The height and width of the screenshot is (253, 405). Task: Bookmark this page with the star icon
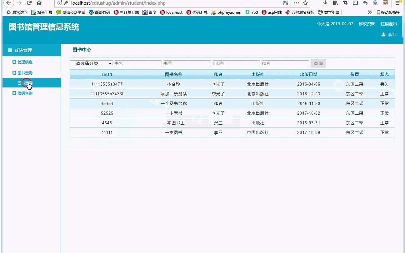(x=305, y=3)
